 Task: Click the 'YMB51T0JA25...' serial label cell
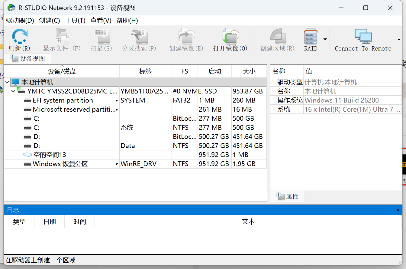(x=145, y=91)
